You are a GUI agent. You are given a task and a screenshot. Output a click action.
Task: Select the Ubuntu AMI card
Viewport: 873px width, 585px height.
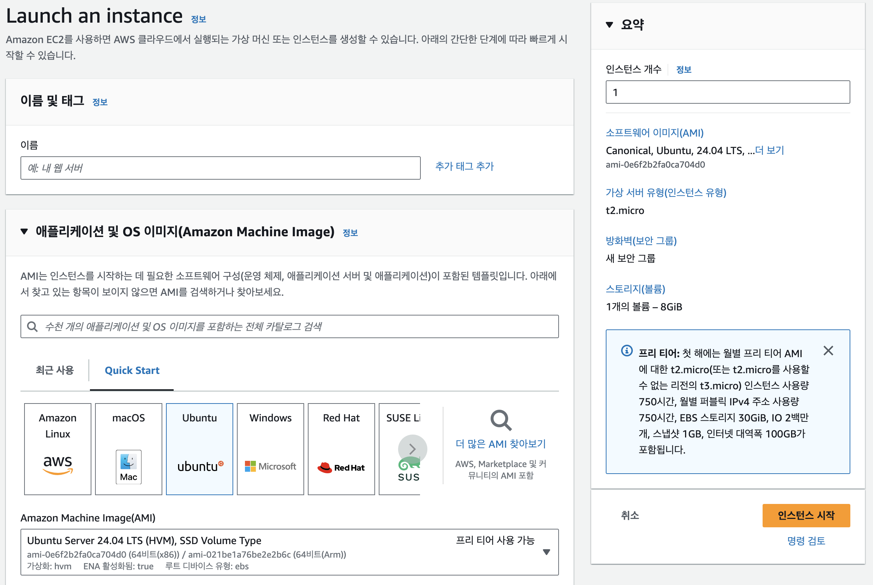click(199, 449)
